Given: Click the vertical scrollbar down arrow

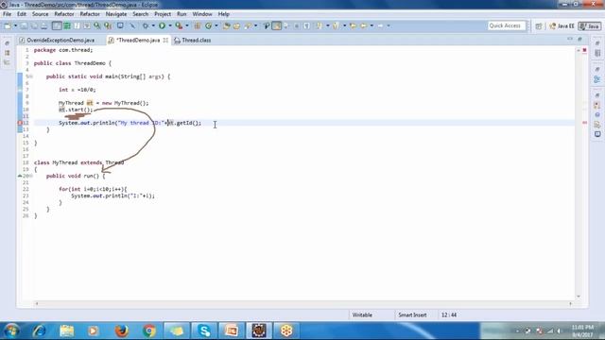Looking at the screenshot, I should (579, 296).
